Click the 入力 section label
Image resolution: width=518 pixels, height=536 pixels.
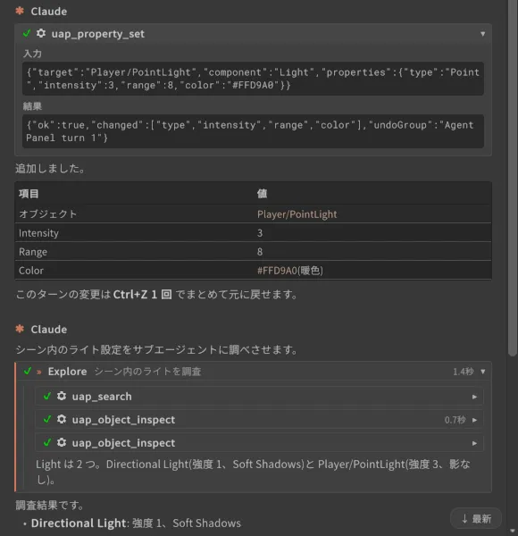[32, 54]
